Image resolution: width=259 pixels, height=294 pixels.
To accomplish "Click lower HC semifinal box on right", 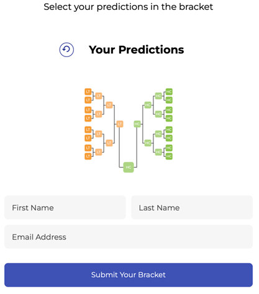I will (x=148, y=143).
